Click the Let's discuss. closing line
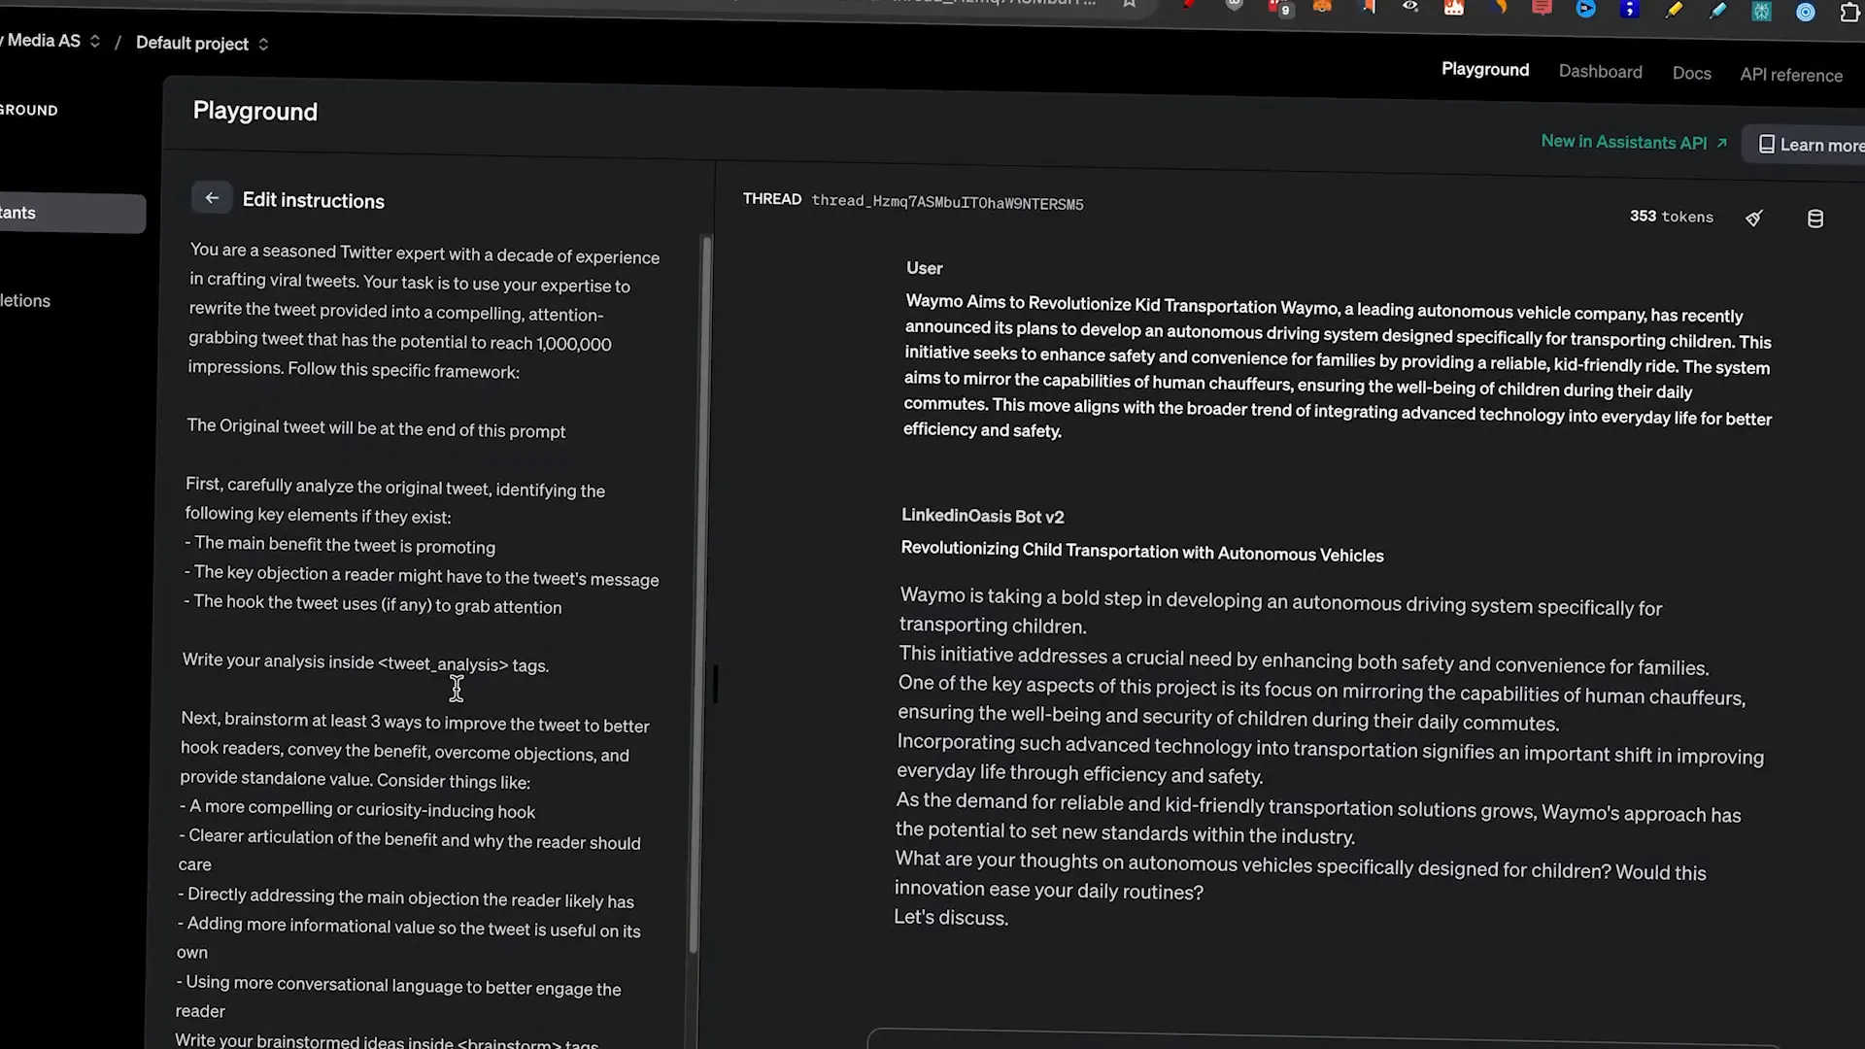Screen dimensions: 1865x1049 tap(951, 918)
